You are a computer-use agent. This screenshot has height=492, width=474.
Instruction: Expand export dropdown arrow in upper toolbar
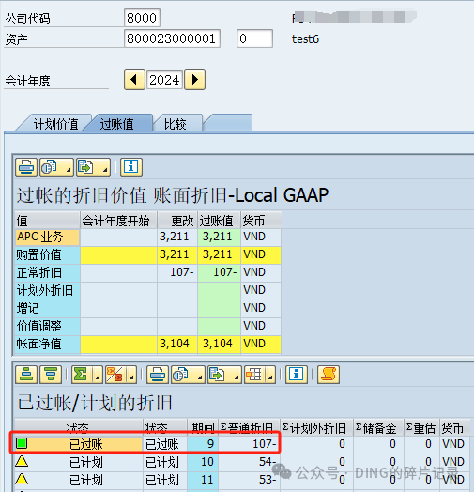[x=105, y=169]
